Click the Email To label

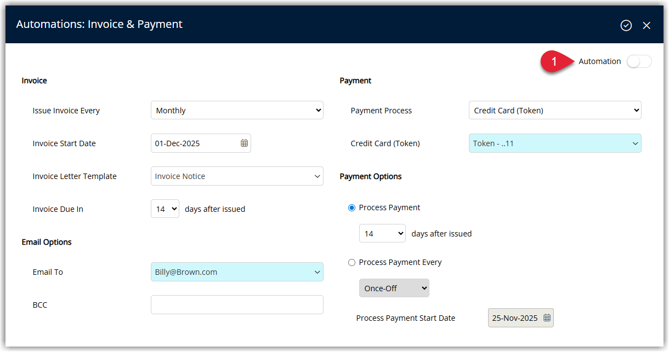pyautogui.click(x=48, y=272)
